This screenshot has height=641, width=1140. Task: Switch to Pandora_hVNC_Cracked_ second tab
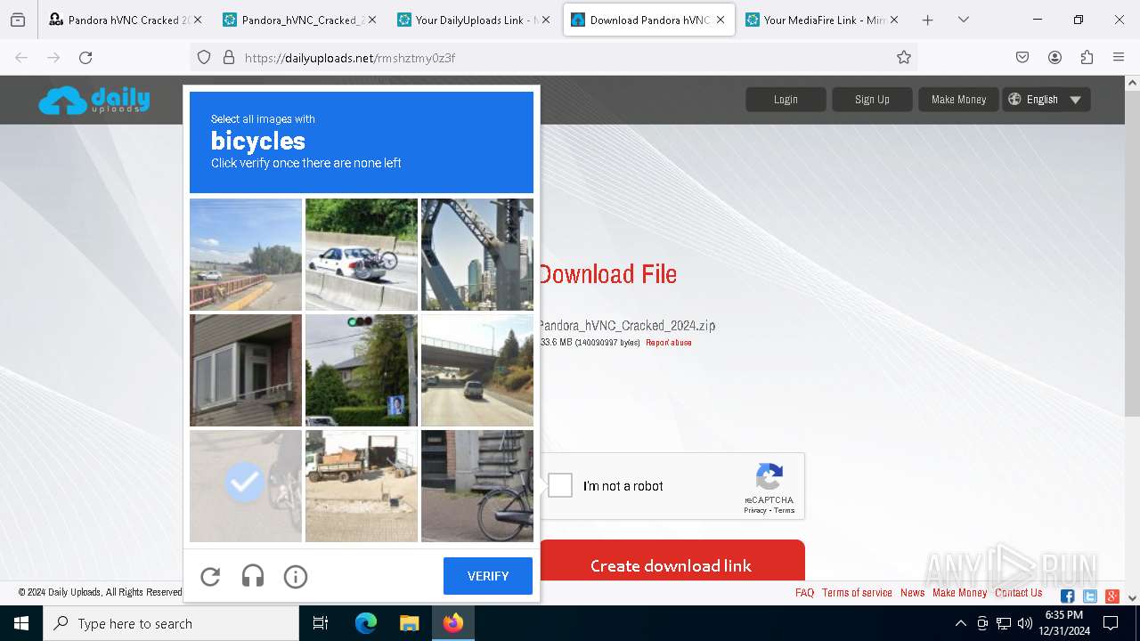(x=299, y=20)
